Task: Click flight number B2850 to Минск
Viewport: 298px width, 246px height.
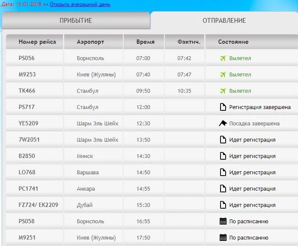Action: coord(27,156)
